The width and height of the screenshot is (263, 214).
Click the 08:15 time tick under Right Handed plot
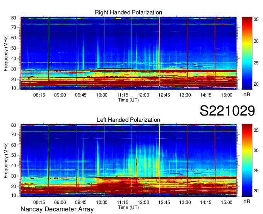[x=39, y=95]
